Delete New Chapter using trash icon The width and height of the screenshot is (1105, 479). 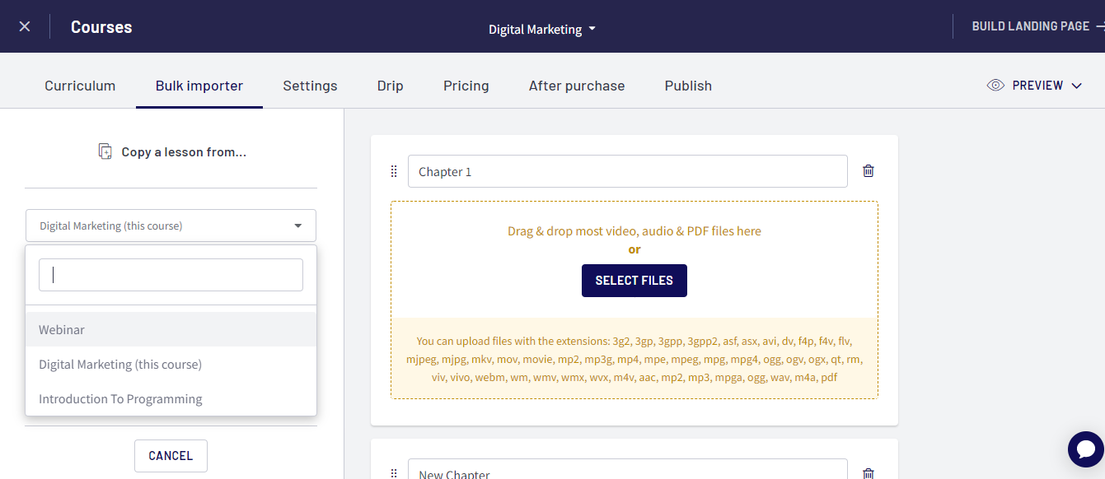[x=868, y=473]
